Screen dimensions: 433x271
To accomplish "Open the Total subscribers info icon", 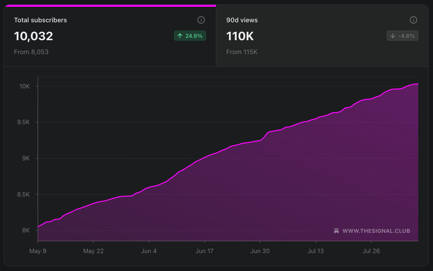I will pos(201,20).
